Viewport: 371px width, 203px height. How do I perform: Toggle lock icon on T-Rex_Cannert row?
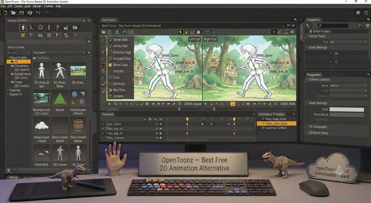(161, 138)
